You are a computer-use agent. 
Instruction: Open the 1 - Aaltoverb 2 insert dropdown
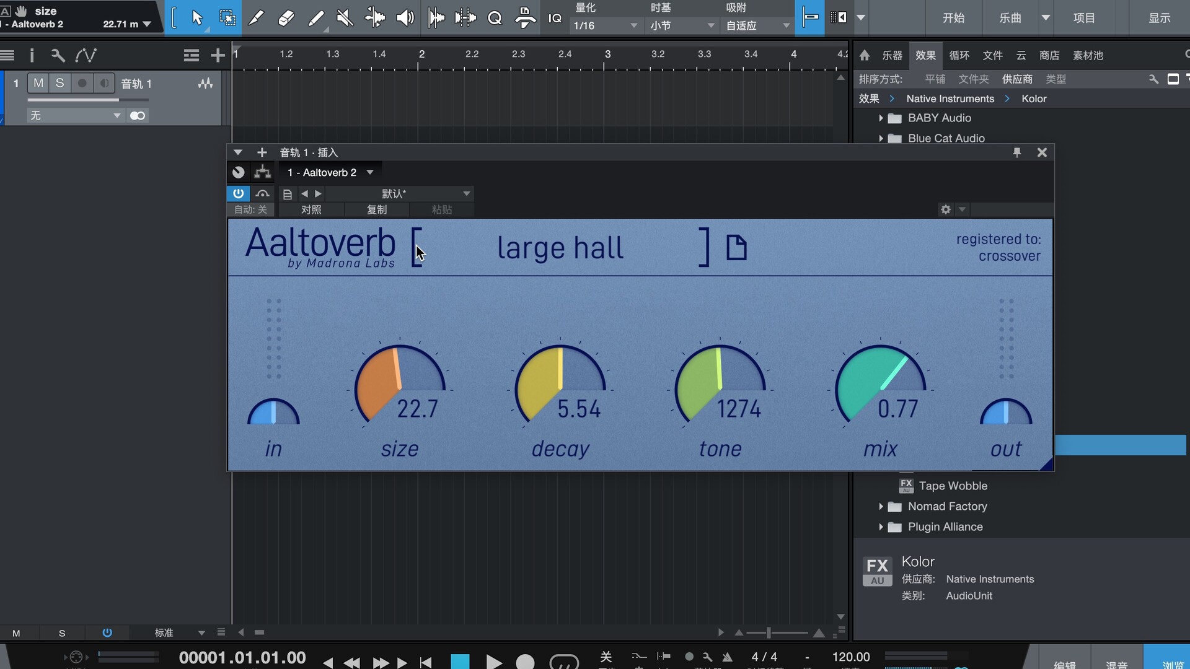330,172
